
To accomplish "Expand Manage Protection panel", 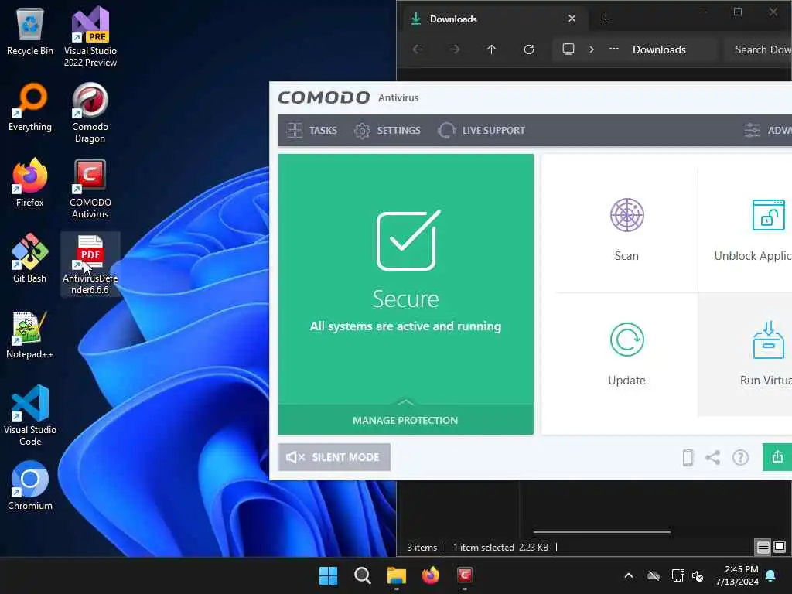I will pos(405,420).
